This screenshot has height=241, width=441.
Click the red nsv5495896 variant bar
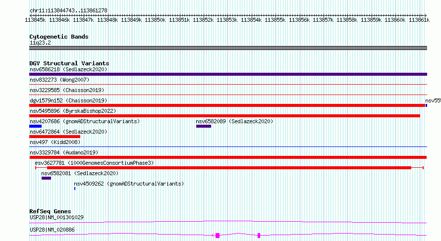225,116
